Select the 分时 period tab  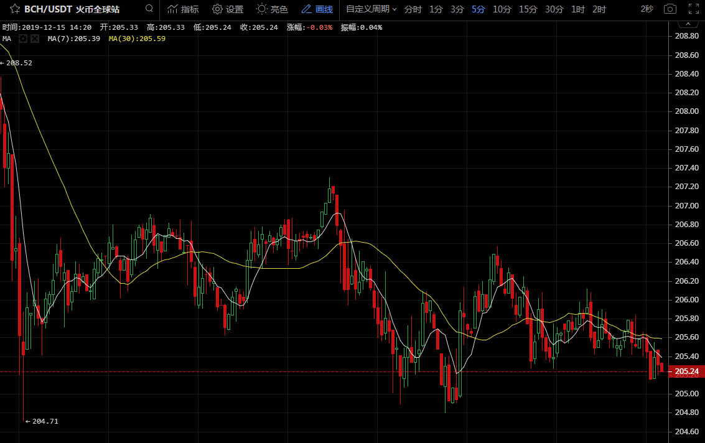[413, 9]
